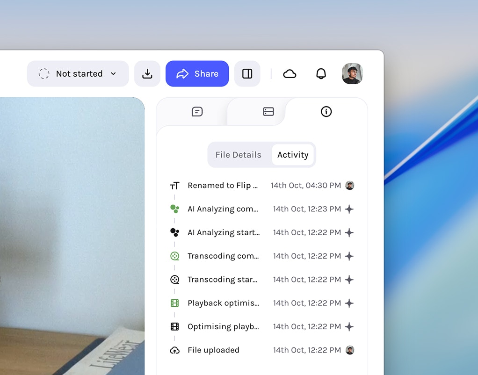Click the black Transcoding started reel icon

coord(174,279)
